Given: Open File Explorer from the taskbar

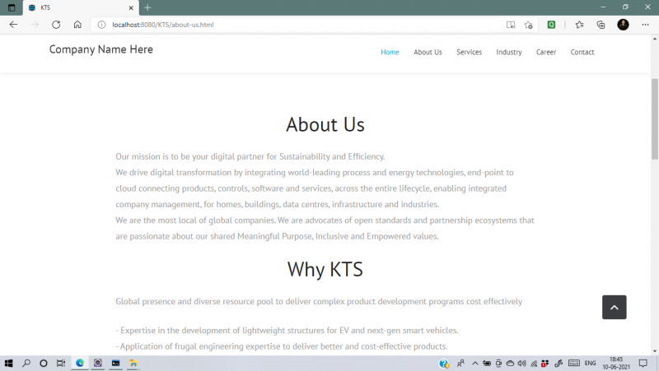Looking at the screenshot, I should tap(133, 363).
